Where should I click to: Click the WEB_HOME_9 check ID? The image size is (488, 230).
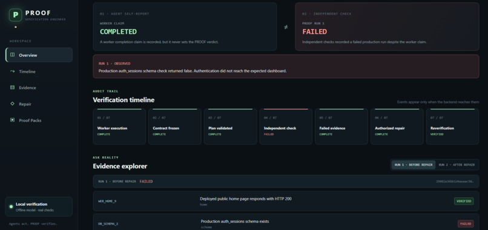(x=107, y=201)
